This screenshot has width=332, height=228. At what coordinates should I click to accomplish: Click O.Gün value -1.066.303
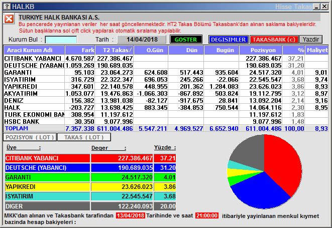(152, 93)
